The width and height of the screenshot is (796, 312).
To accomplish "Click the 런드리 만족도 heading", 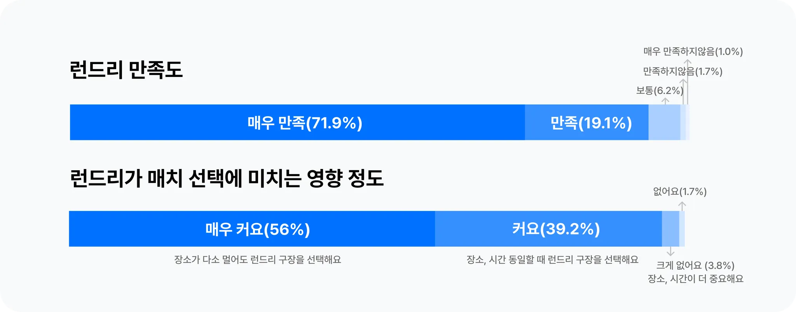I will point(126,70).
